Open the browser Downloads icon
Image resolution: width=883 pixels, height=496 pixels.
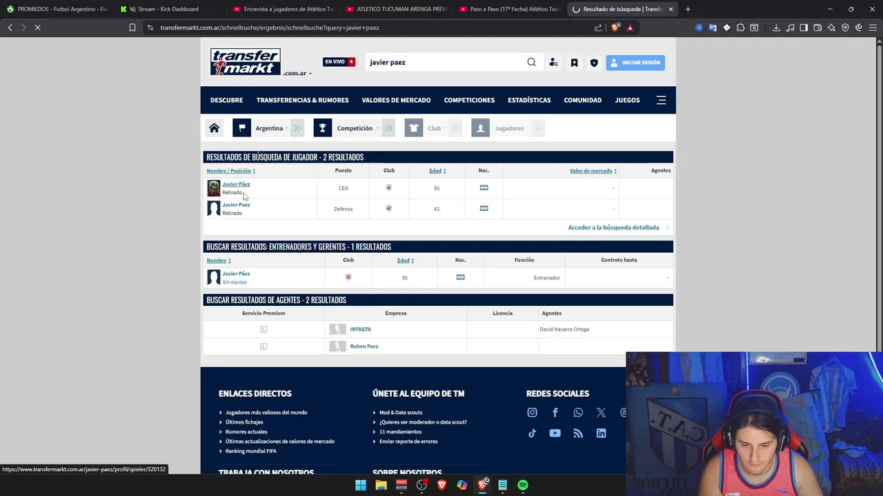coord(776,28)
